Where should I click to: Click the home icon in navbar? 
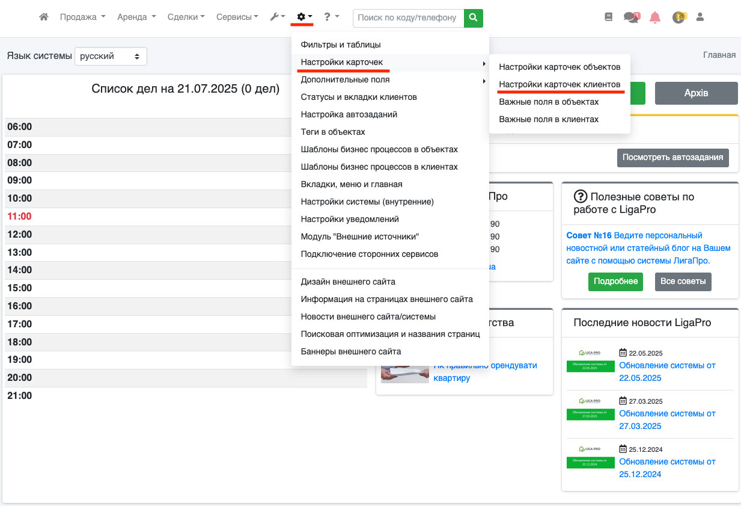pyautogui.click(x=43, y=17)
